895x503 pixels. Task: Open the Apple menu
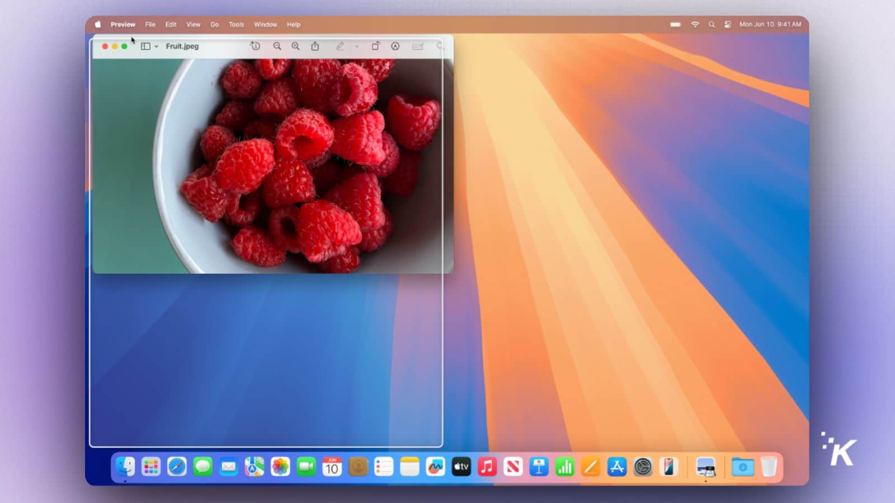(98, 25)
